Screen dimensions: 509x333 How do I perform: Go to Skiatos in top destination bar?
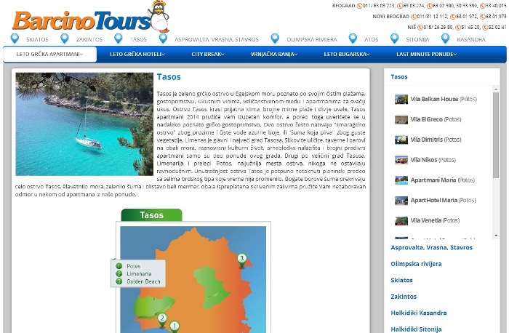(x=37, y=39)
